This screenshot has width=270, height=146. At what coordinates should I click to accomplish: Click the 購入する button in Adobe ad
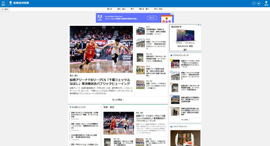click(x=152, y=18)
